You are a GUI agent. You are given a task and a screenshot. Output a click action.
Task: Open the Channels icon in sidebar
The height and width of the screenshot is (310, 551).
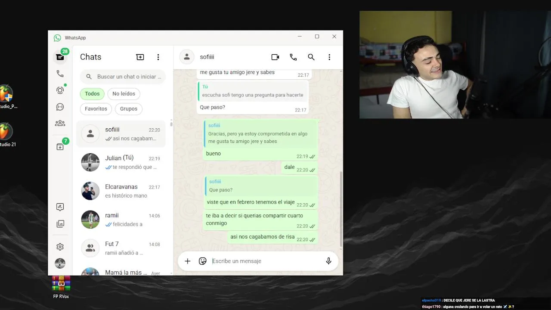pos(60,107)
